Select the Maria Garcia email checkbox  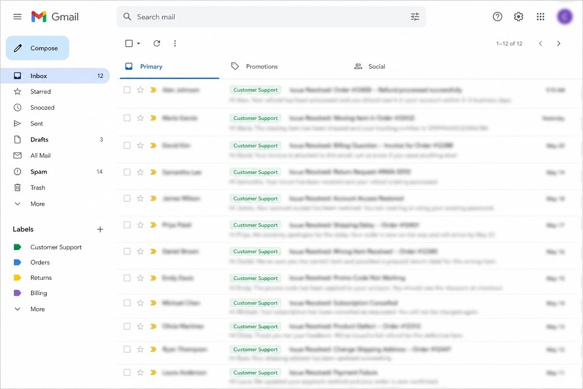click(x=127, y=118)
